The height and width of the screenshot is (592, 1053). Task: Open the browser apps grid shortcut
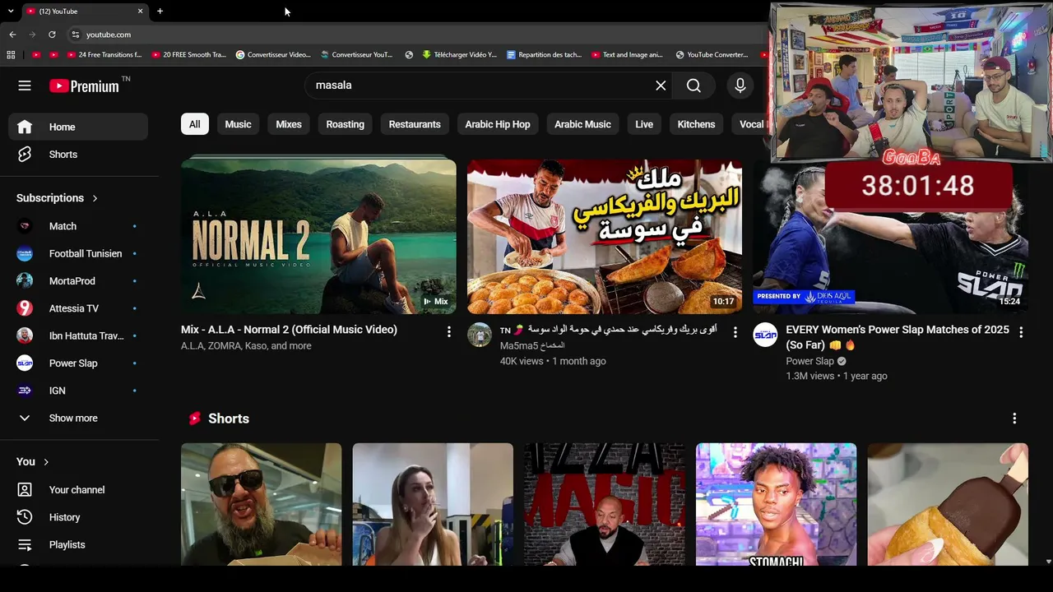(11, 55)
